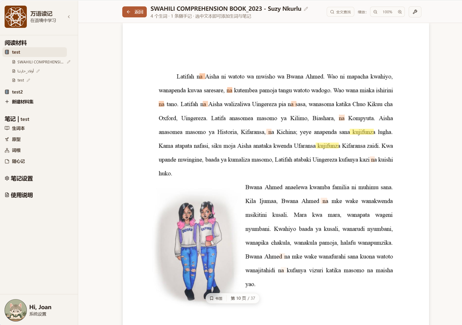The height and width of the screenshot is (325, 462).
Task: Rename SWAHILI COMPREHENSI... via its pencil icon
Action: 69,62
